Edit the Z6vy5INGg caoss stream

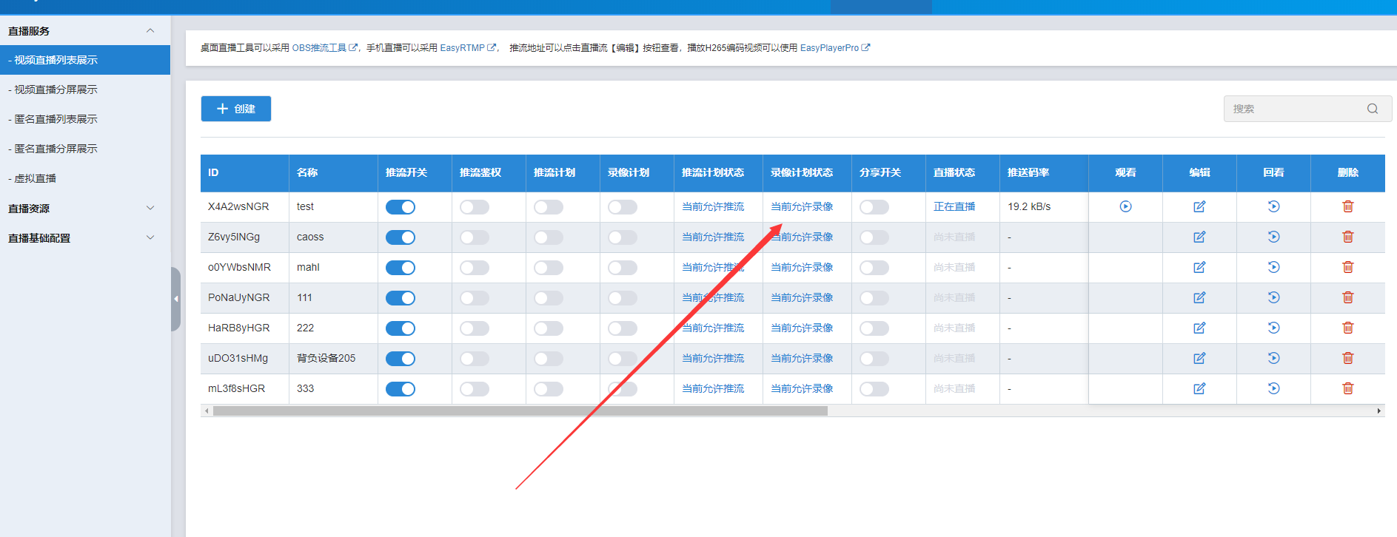pyautogui.click(x=1199, y=237)
